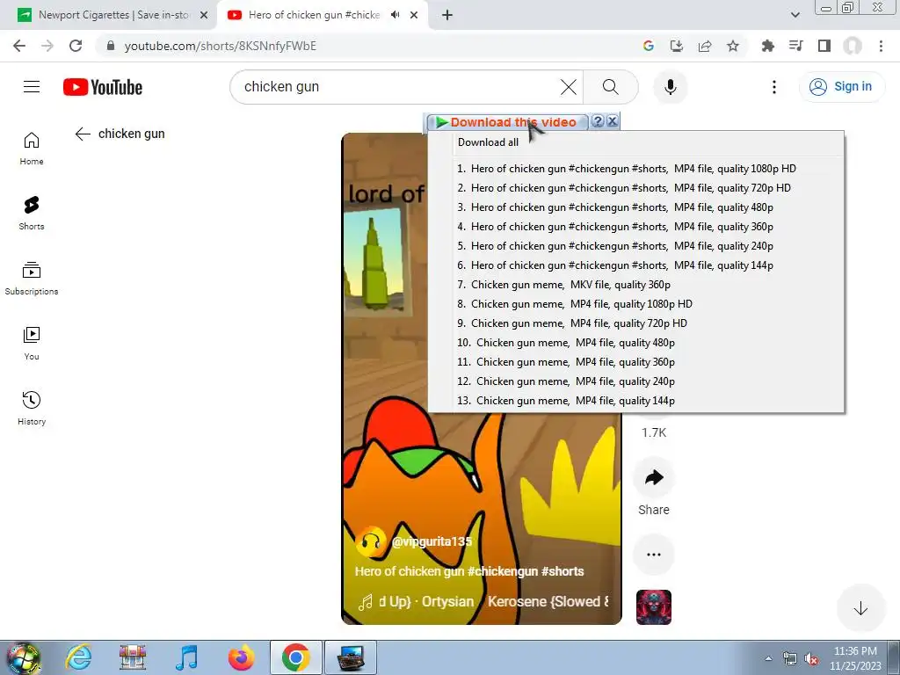Viewport: 900px width, 675px height.
Task: Click the Download this video button
Action: click(507, 122)
